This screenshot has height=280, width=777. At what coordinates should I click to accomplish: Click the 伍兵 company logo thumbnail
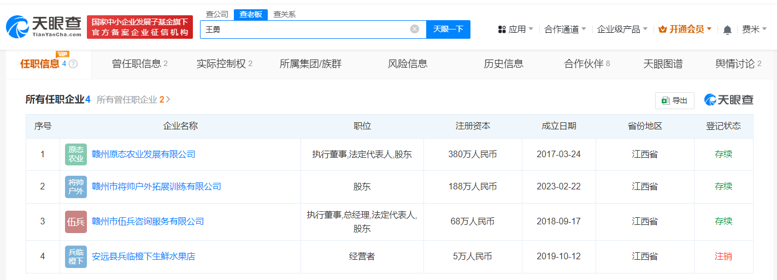pos(76,222)
